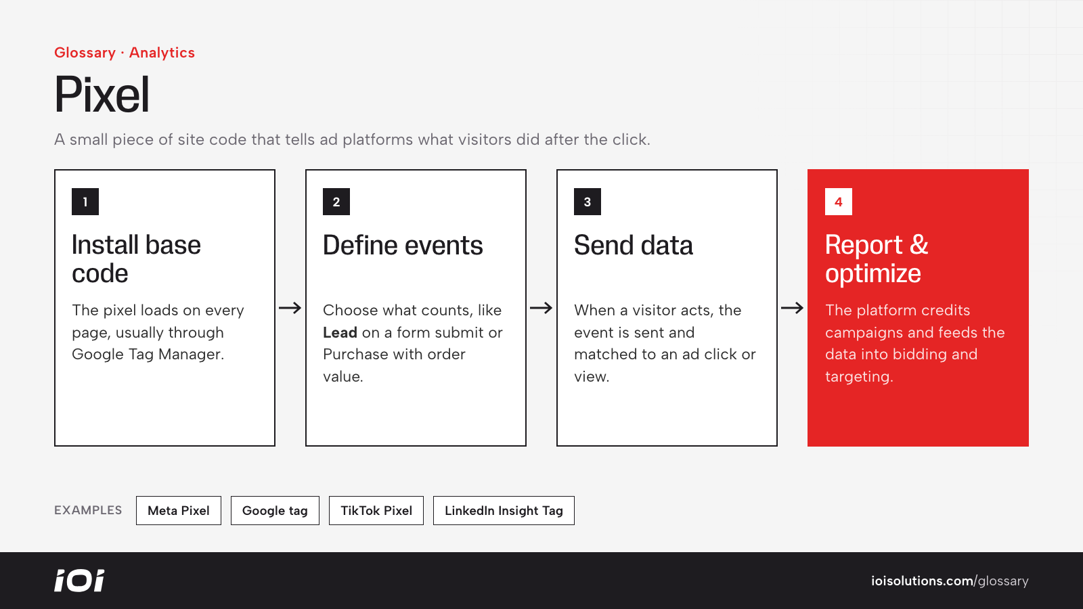The image size is (1083, 609).
Task: Open the ioisolutions.com/glossary link
Action: tap(950, 581)
